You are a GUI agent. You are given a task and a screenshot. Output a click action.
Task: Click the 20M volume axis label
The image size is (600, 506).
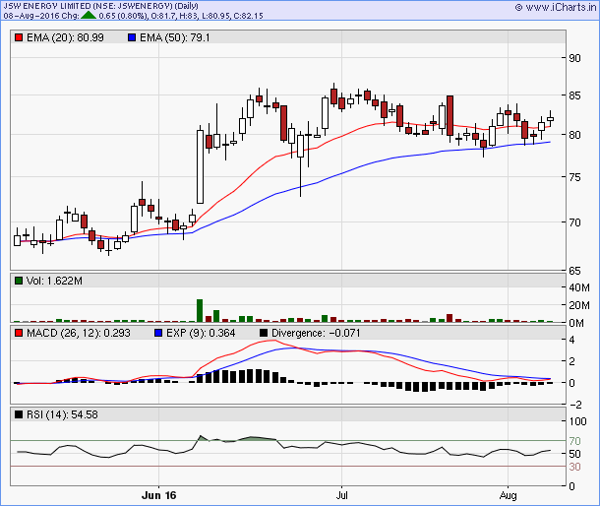click(x=579, y=305)
